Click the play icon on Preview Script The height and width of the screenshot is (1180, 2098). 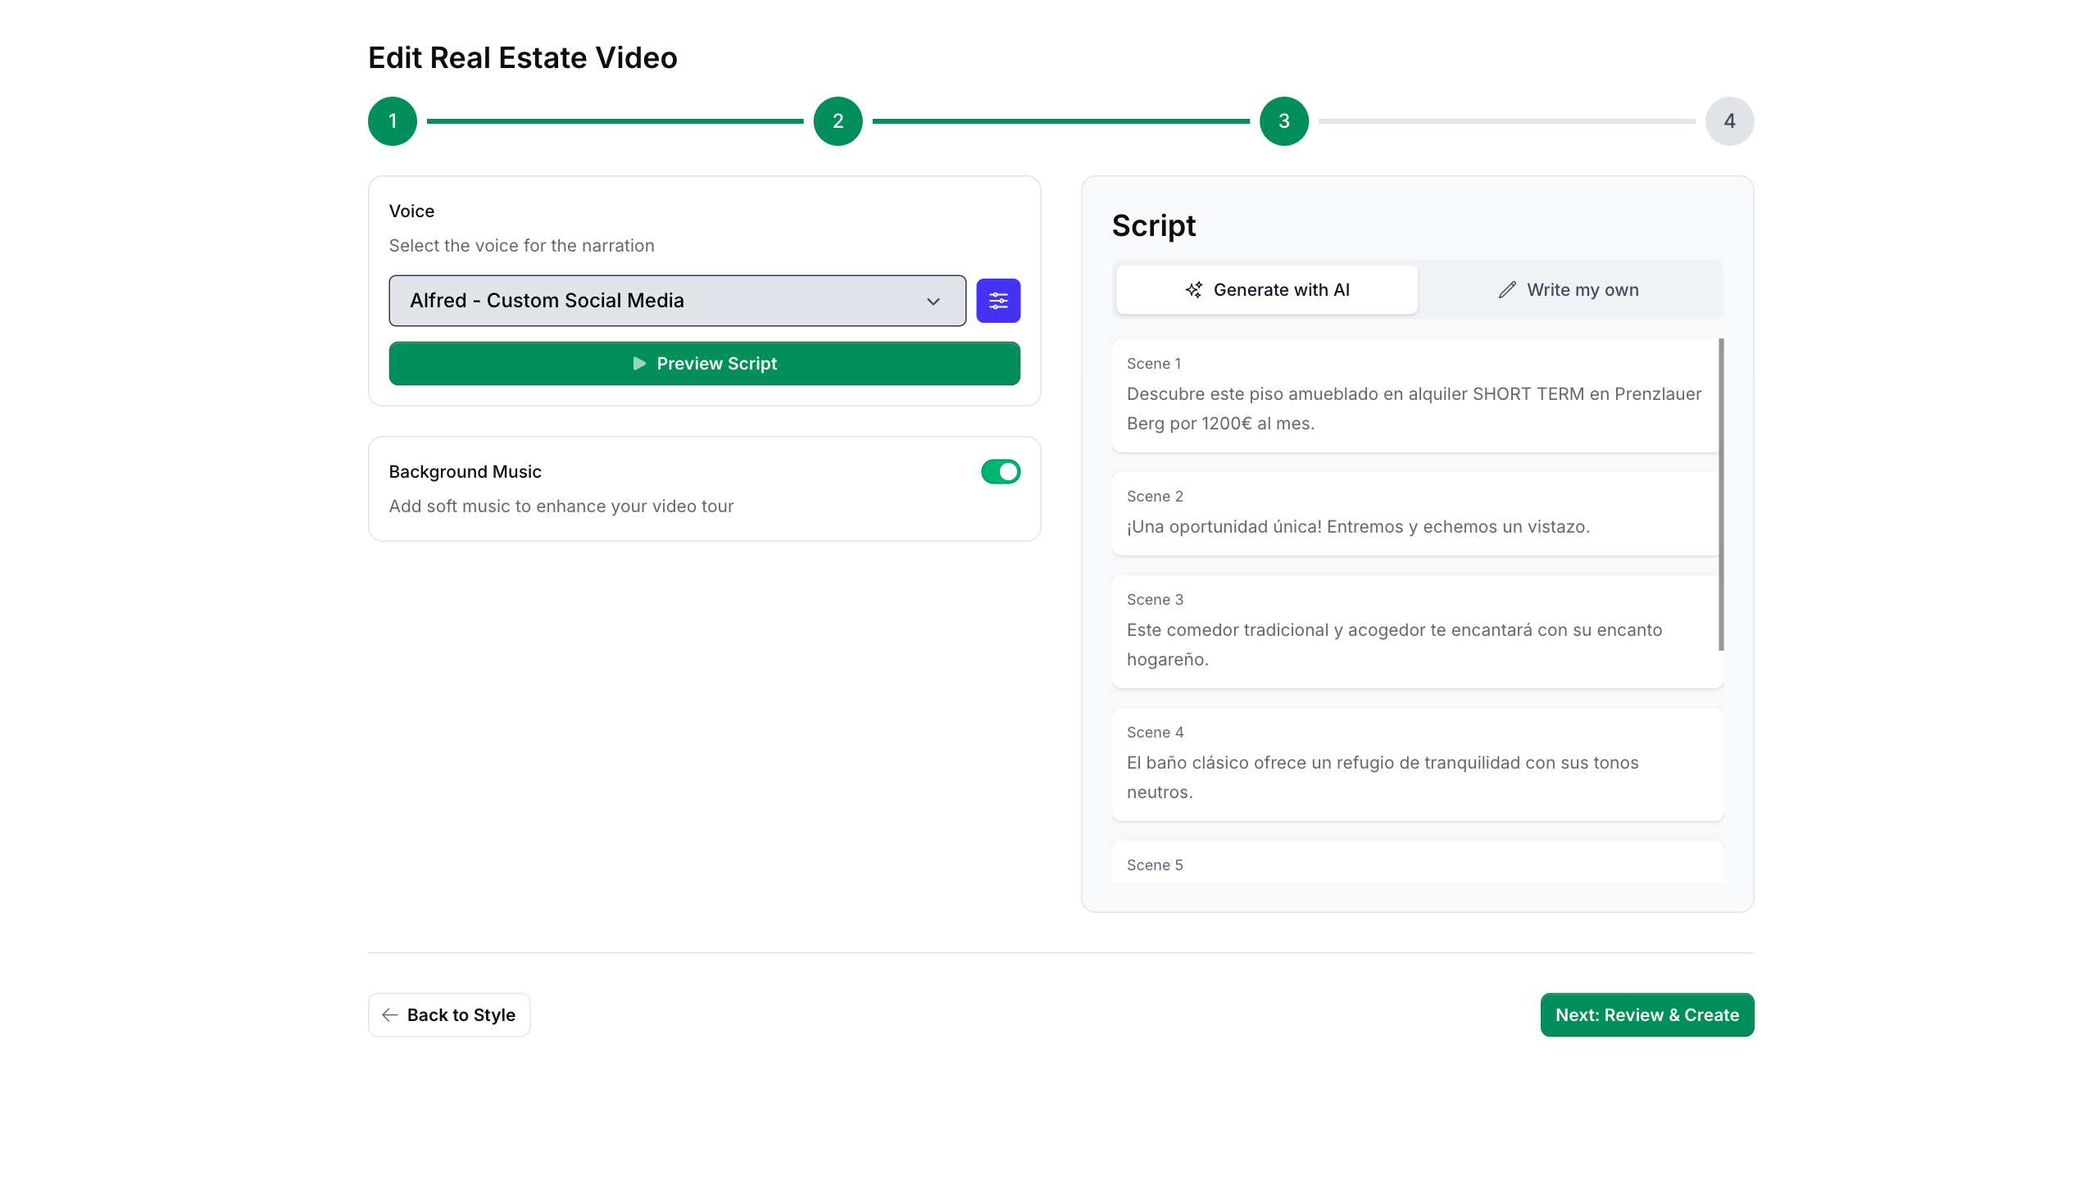(x=638, y=363)
